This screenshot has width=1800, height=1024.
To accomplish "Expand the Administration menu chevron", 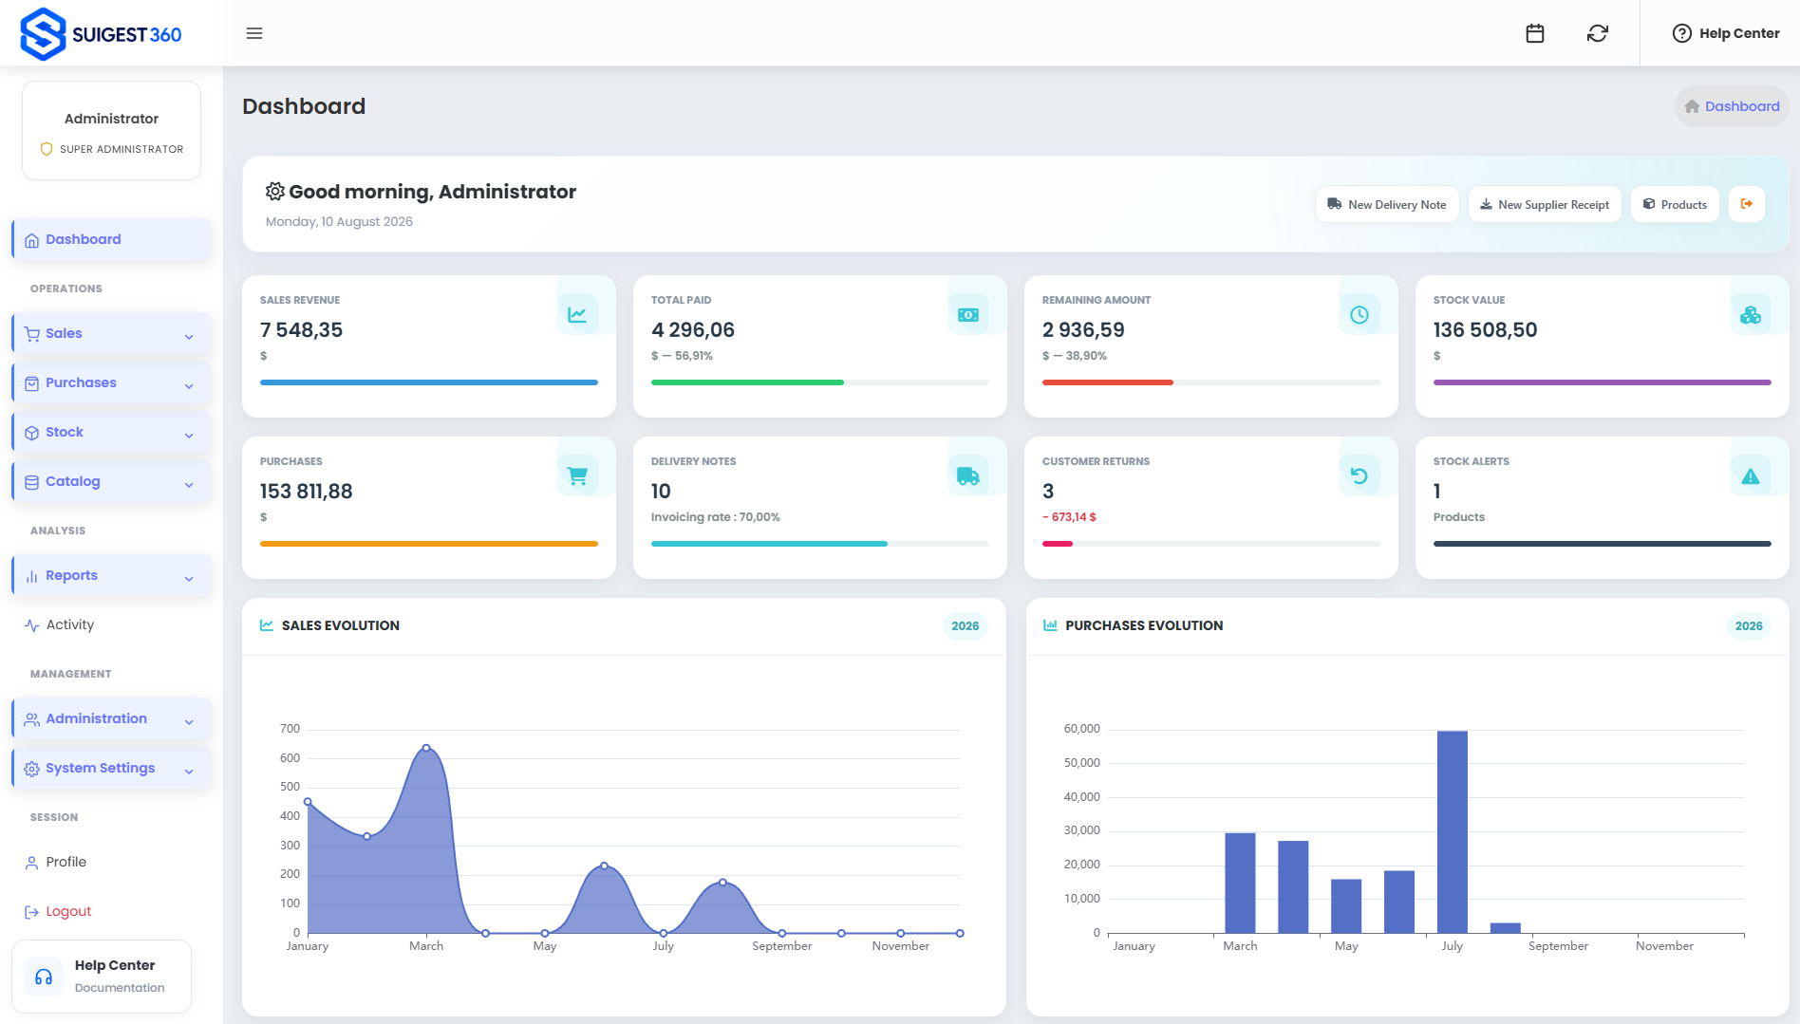I will click(x=189, y=721).
